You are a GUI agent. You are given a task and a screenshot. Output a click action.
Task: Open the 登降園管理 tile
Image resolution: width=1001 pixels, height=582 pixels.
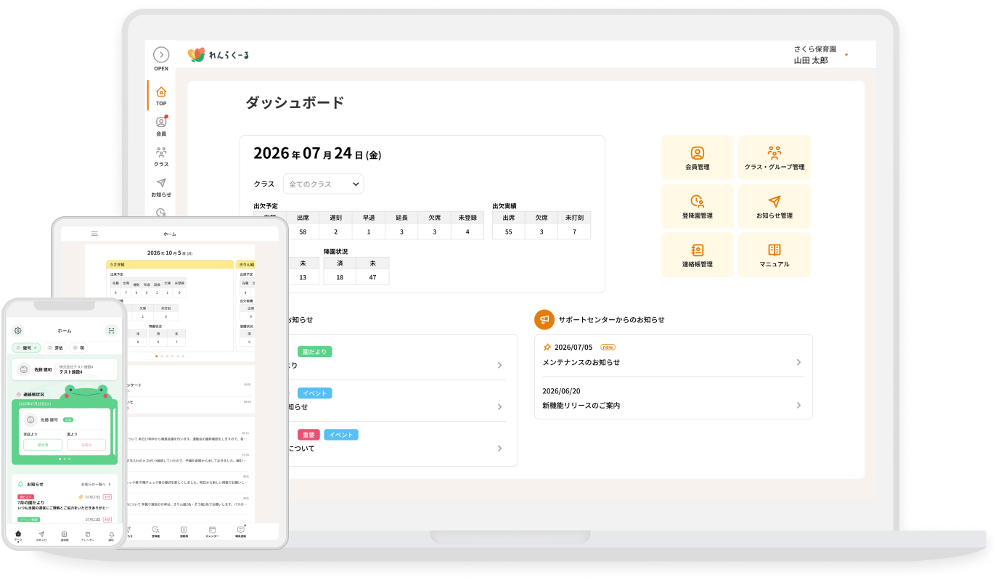(698, 206)
